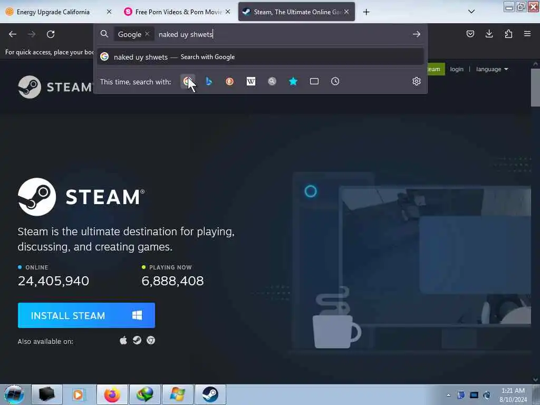Open search settings gear

417,81
